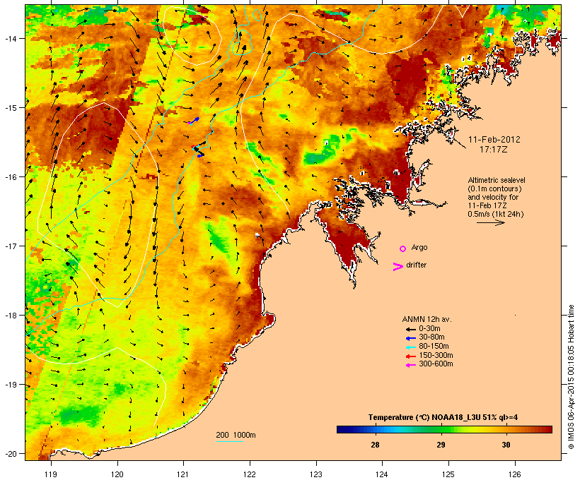This screenshot has width=580, height=480.
Task: Click the Temperature NOAA18_L3U title text
Action: [443, 418]
